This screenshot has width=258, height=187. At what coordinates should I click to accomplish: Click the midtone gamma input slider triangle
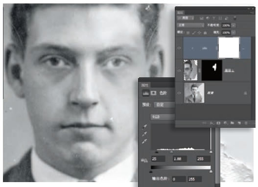coord(171,152)
